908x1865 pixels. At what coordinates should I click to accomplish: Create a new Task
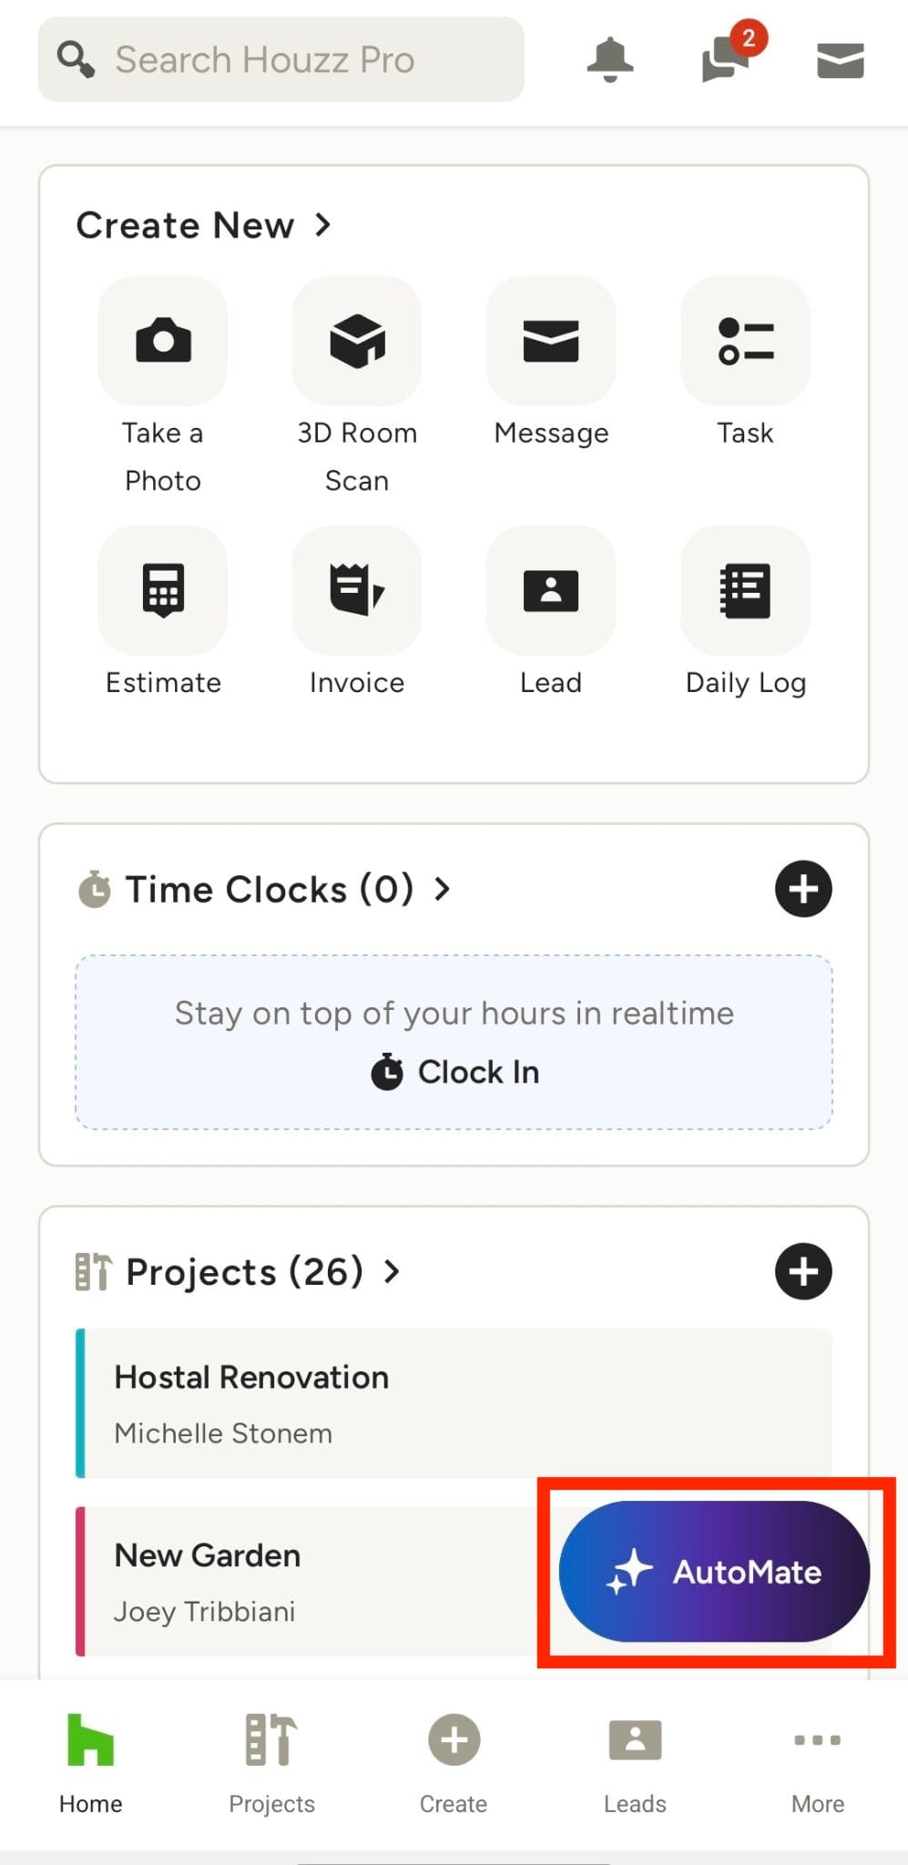(x=745, y=341)
